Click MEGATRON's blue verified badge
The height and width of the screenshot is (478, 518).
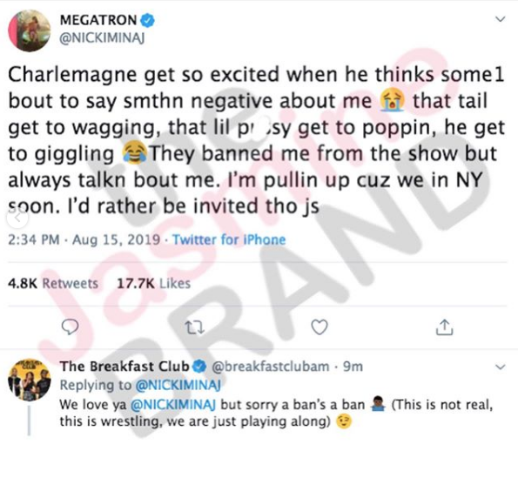(148, 21)
